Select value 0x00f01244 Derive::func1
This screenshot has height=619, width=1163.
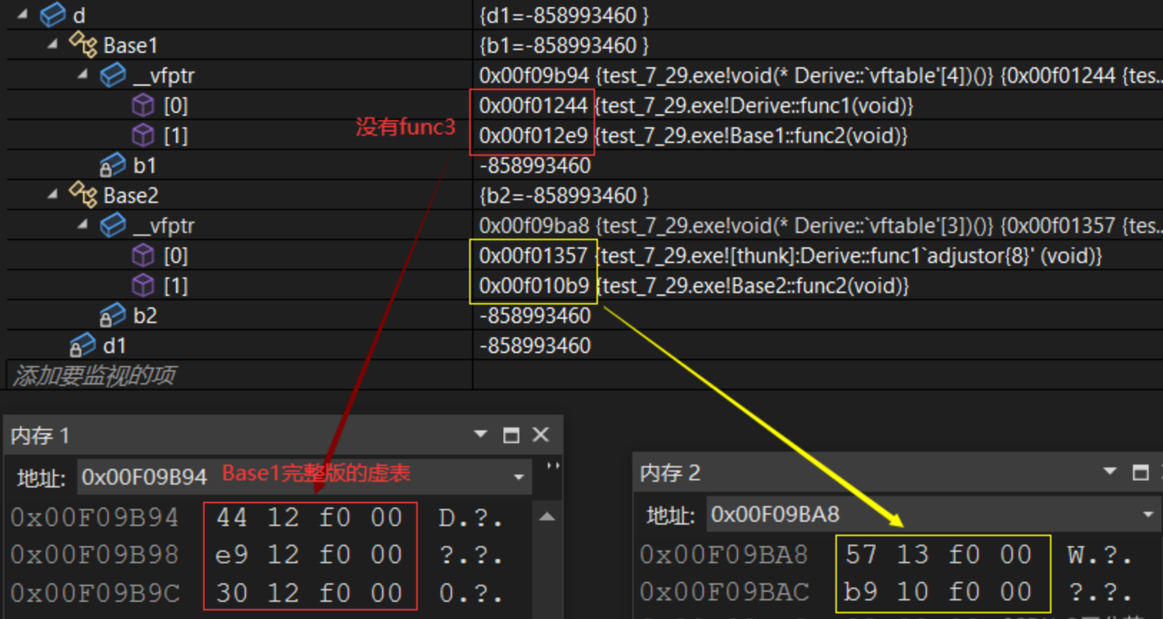pyautogui.click(x=696, y=106)
